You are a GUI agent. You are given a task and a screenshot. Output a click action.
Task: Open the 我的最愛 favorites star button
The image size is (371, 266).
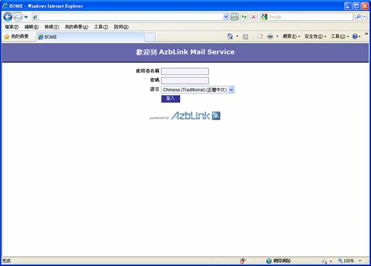point(16,36)
